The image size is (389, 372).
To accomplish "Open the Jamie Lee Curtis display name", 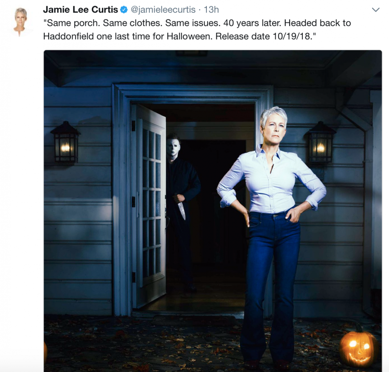I will point(80,10).
